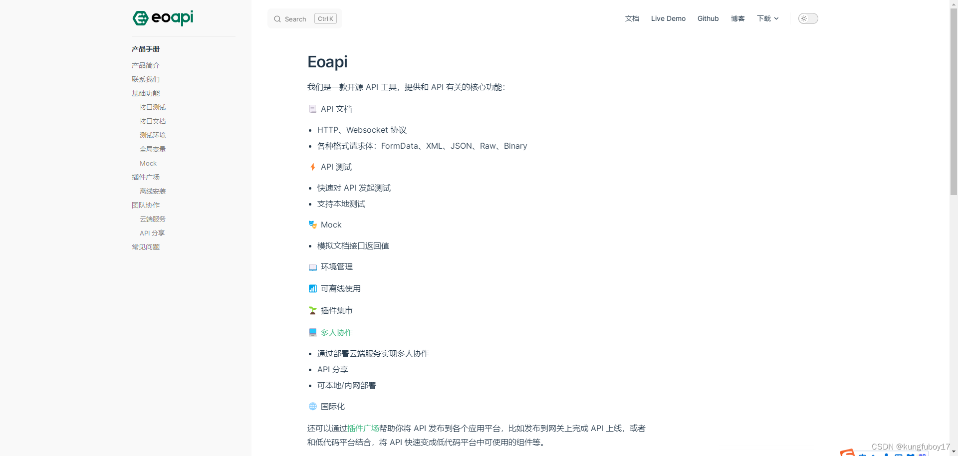Open the 文档 nav item
The image size is (958, 456).
pos(632,18)
